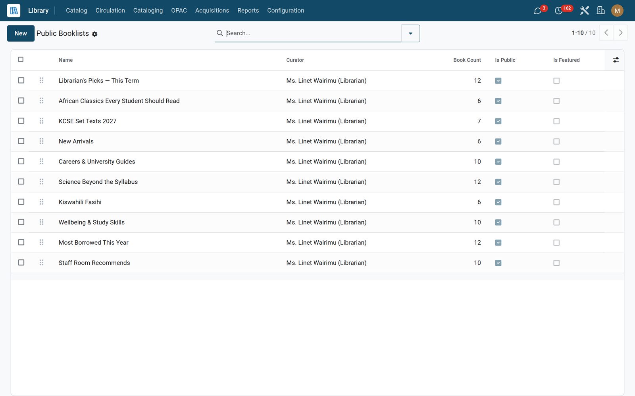
Task: Open the Acquisitions menu
Action: (212, 11)
